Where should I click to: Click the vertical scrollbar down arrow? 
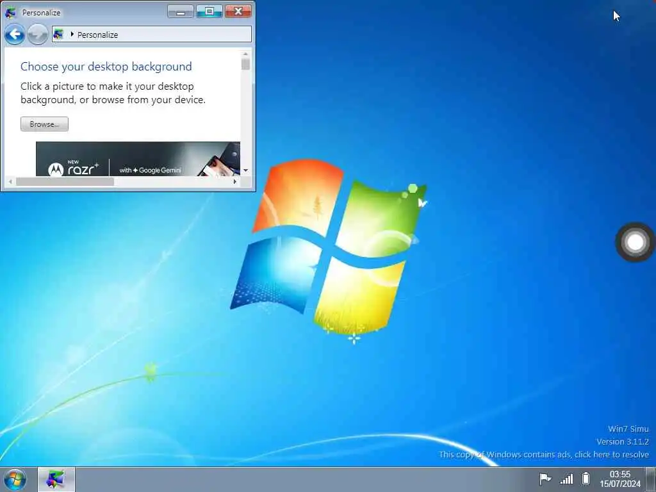(x=245, y=170)
